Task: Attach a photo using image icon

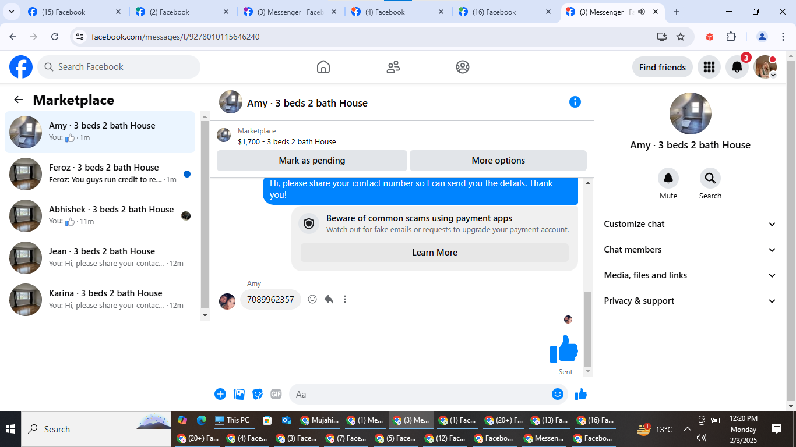Action: [239, 394]
